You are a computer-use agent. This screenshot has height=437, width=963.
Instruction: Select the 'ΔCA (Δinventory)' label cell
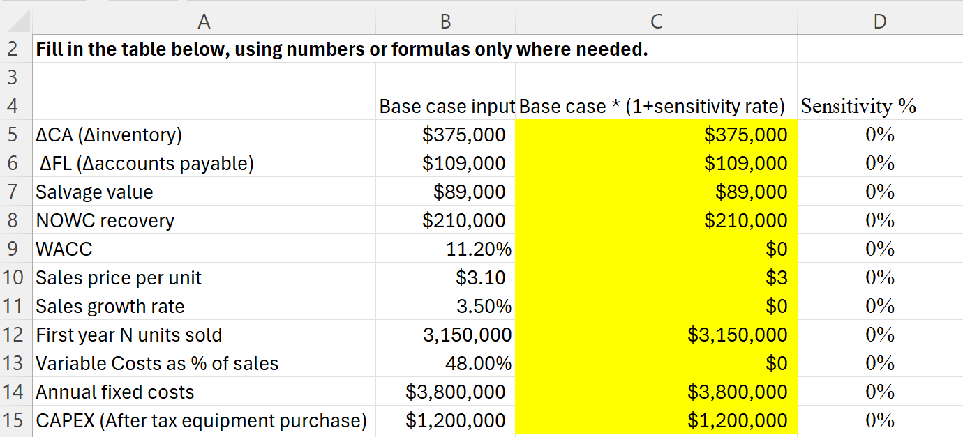pyautogui.click(x=204, y=135)
